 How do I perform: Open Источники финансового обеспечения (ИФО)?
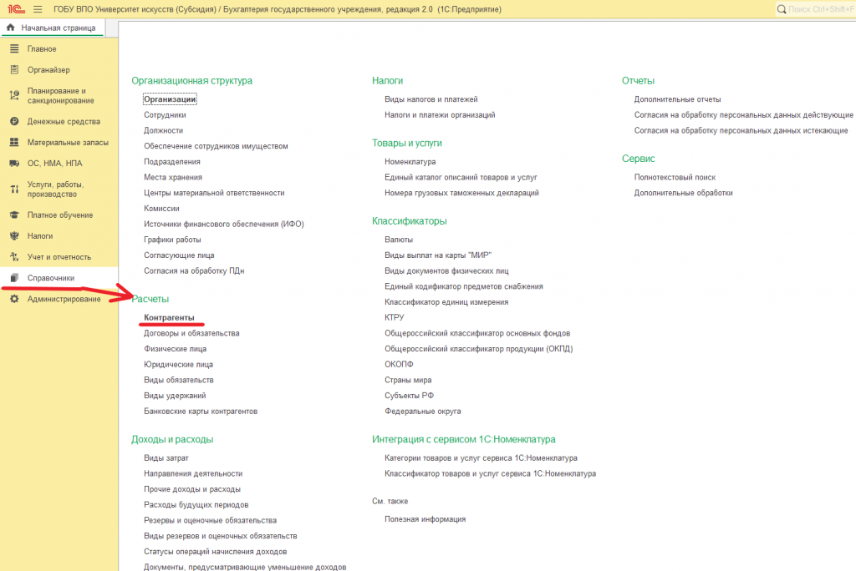(x=224, y=225)
